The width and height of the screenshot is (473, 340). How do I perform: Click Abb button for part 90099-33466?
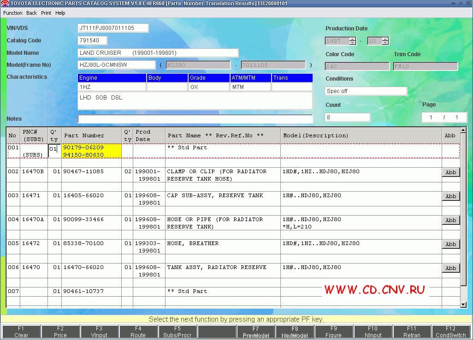click(x=451, y=220)
